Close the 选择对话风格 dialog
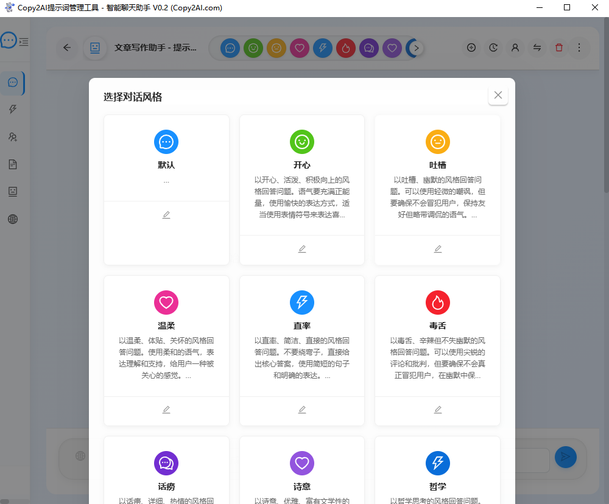Viewport: 609px width, 504px height. point(498,95)
